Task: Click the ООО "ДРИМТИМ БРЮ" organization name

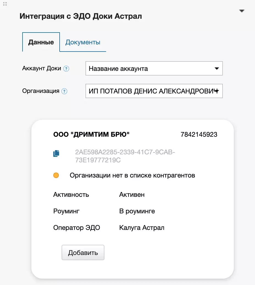Action: coord(91,135)
